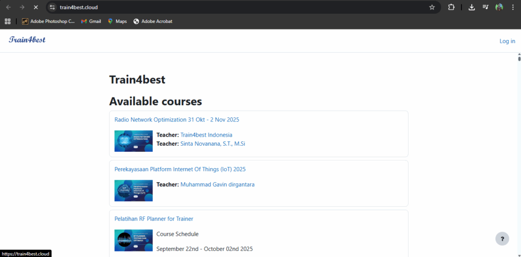Open the browser Downloads icon
This screenshot has height=257, width=521.
point(472,8)
